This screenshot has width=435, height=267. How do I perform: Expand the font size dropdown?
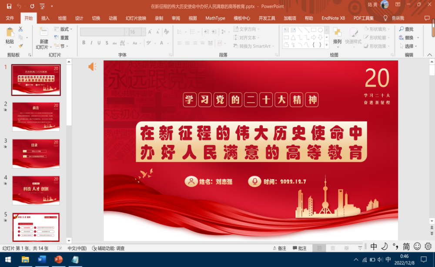coord(144,32)
